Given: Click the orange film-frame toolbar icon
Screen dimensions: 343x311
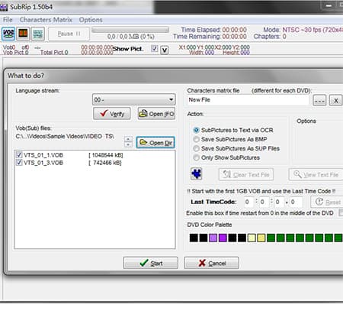Looking at the screenshot, I should coord(23,34).
